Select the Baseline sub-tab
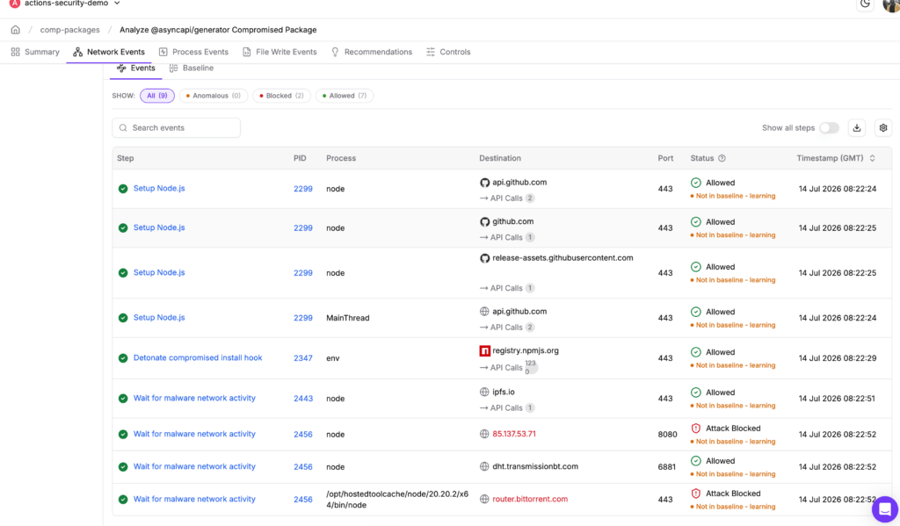This screenshot has height=526, width=900. (192, 68)
